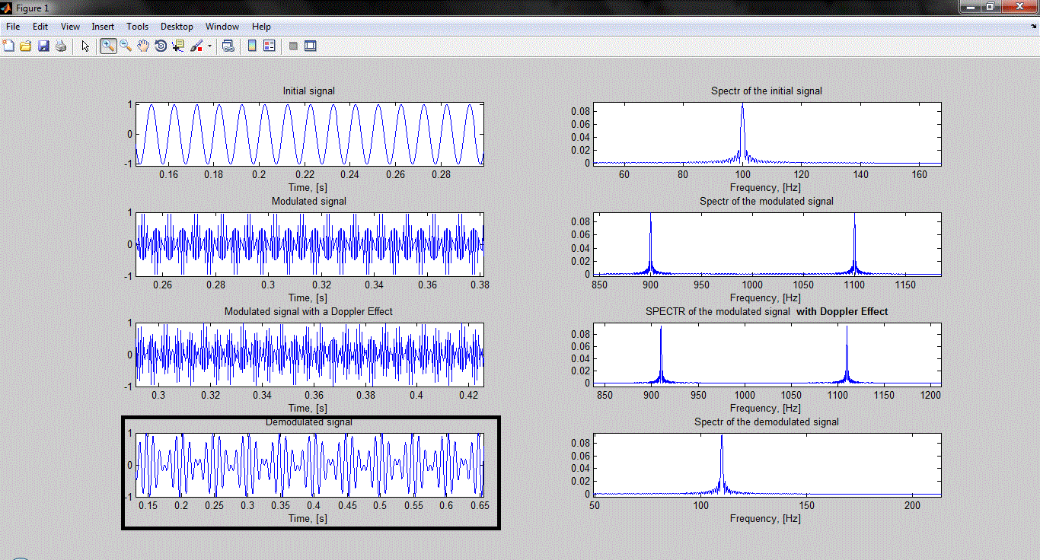The width and height of the screenshot is (1040, 560).
Task: Print the figure using the printer icon
Action: click(60, 46)
